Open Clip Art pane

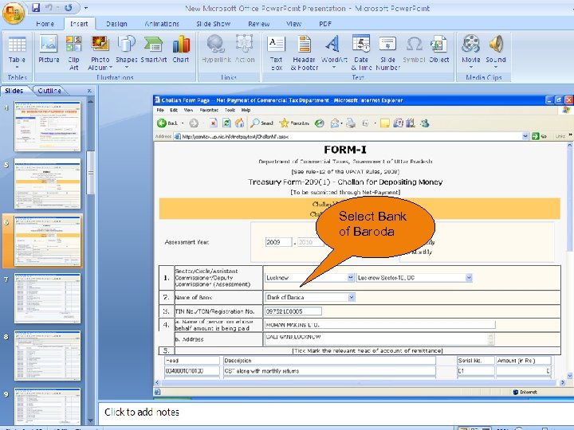(73, 53)
